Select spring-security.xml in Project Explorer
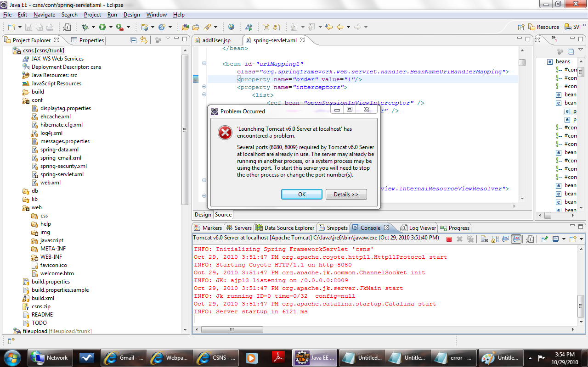 pyautogui.click(x=63, y=166)
